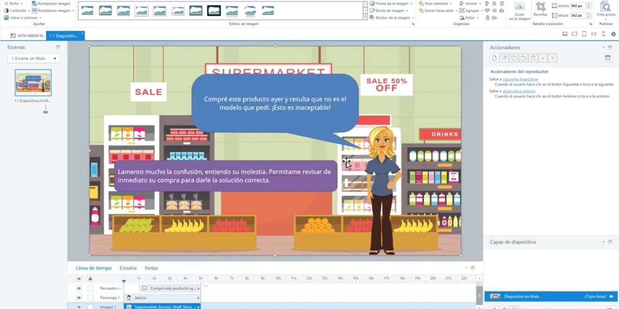
Task: Undock the Escenas panel
Action: click(58, 47)
